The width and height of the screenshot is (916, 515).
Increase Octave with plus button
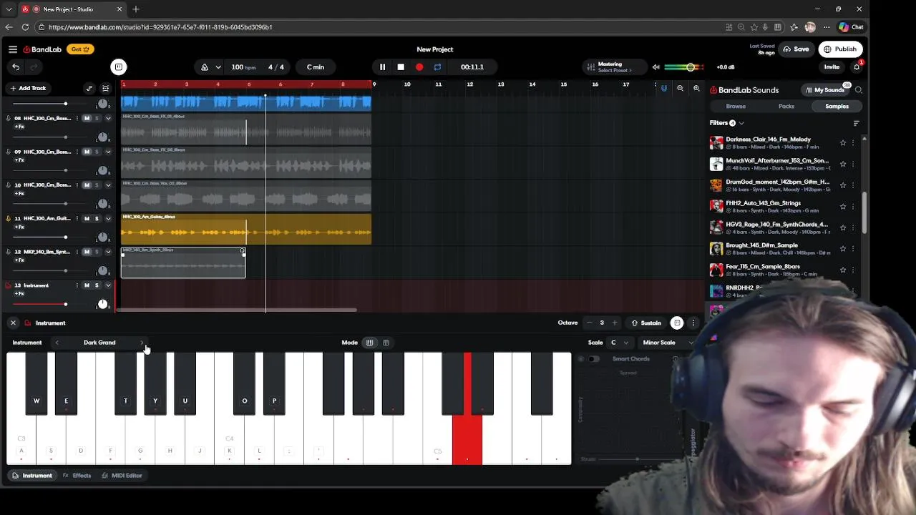tap(614, 323)
